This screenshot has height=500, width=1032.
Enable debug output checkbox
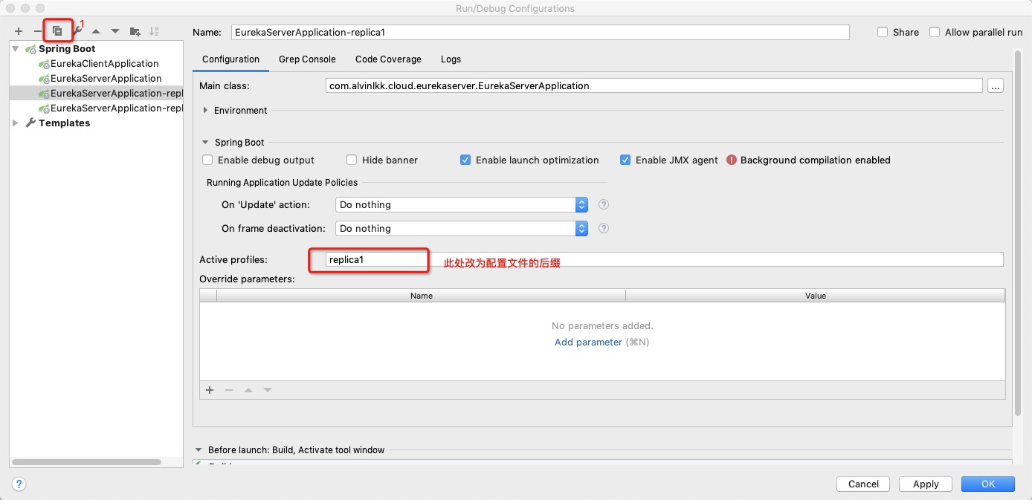[207, 160]
